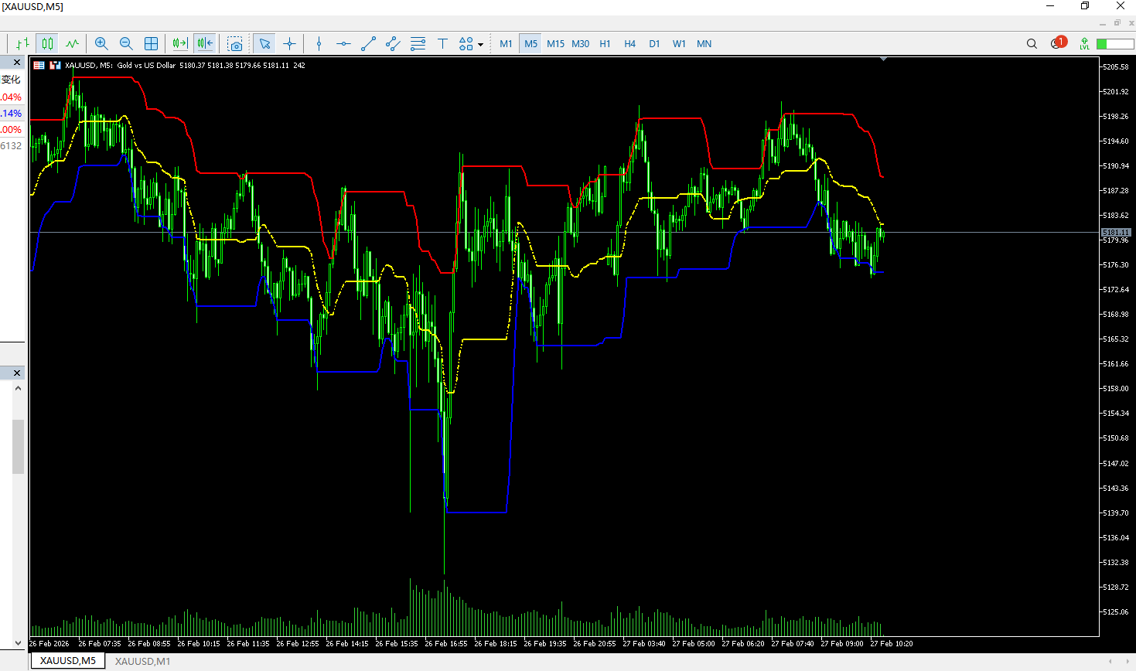Viewport: 1136px width, 671px height.
Task: Open the search magnifier
Action: click(x=1032, y=44)
